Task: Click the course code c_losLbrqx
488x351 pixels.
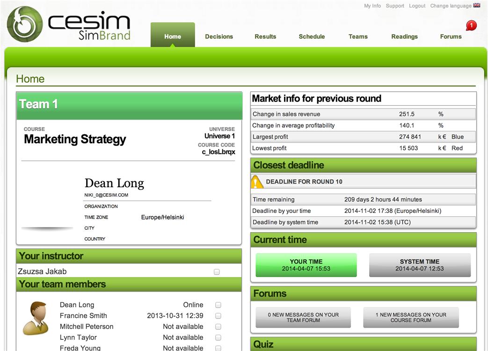Action: pos(219,152)
